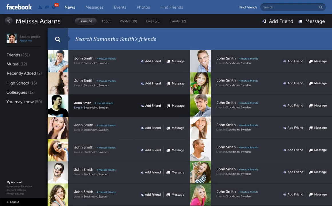Open friend requests icon in header
This screenshot has height=206, width=332.
point(40,7)
